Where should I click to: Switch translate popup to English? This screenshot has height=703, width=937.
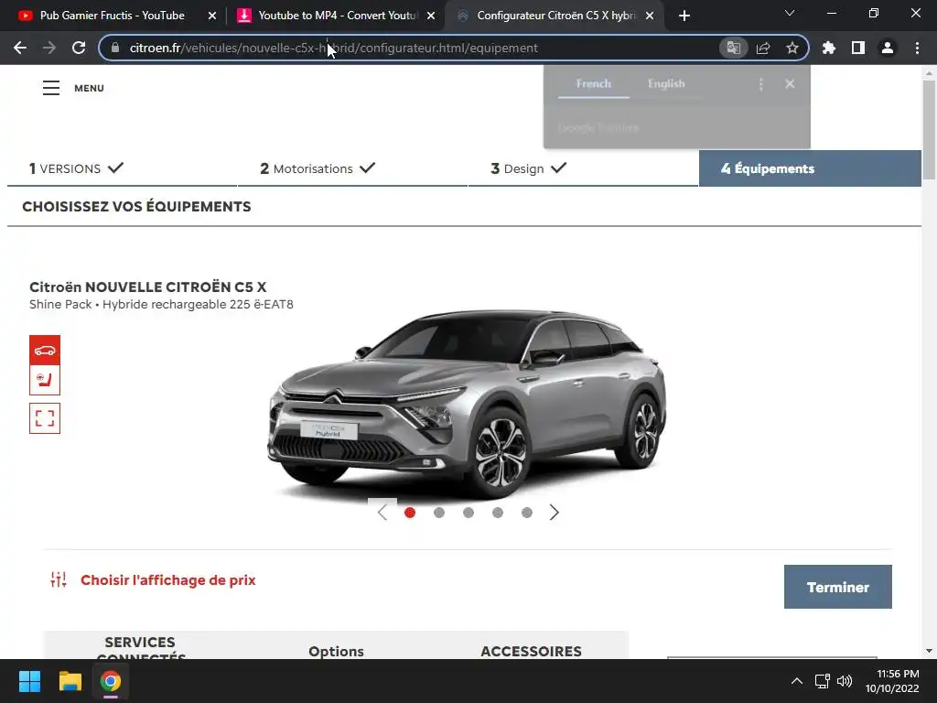(x=666, y=83)
